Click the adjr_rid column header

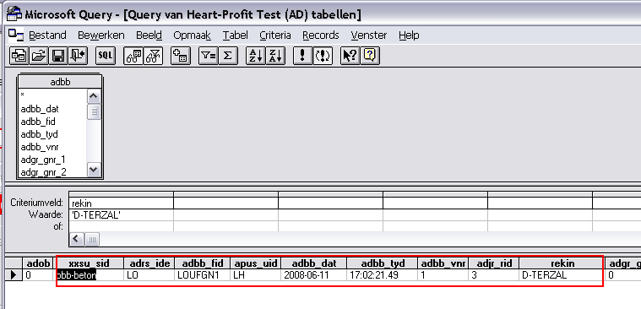point(494,263)
